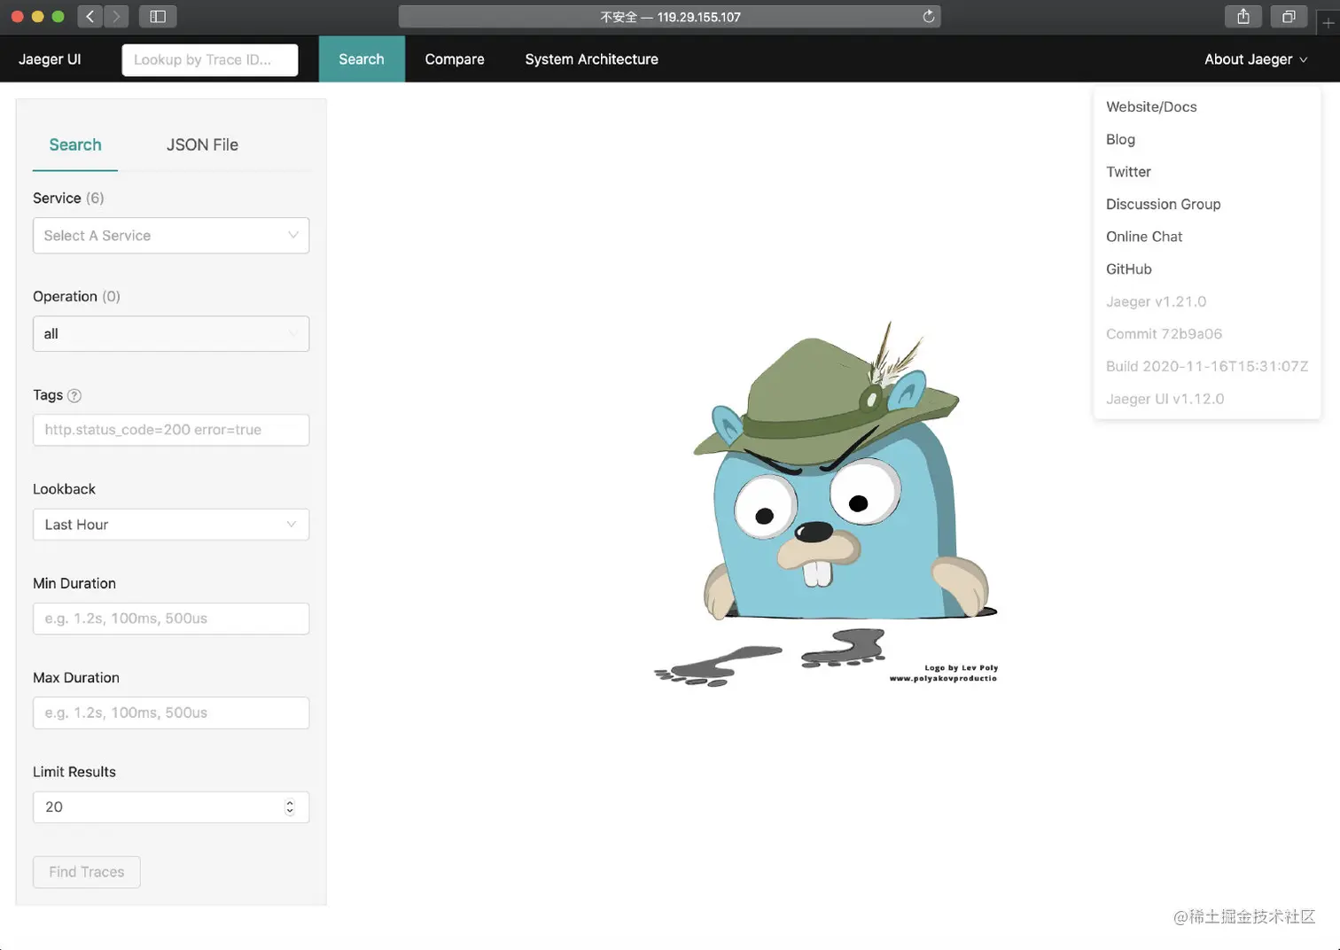Image resolution: width=1340 pixels, height=950 pixels.
Task: Show all tabs overview icon
Action: point(1289,16)
